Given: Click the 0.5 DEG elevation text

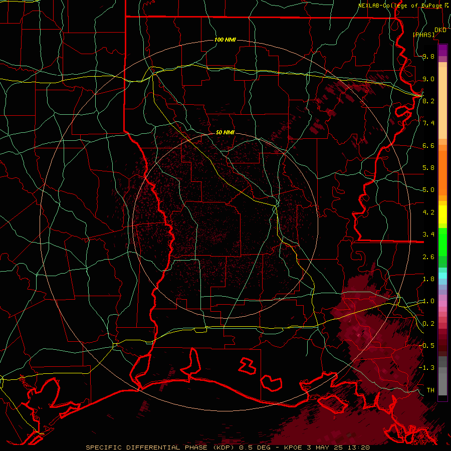Looking at the screenshot, I should click(x=255, y=447).
